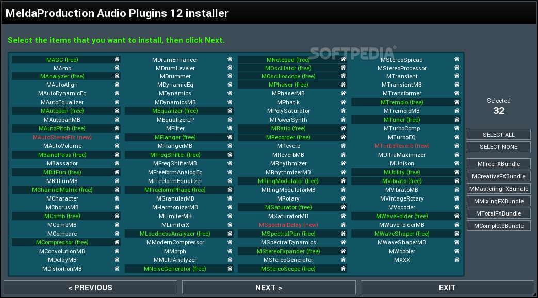The height and width of the screenshot is (298, 538).
Task: Open the home icon next to MFreeformAnalogEq
Action: pos(230,172)
